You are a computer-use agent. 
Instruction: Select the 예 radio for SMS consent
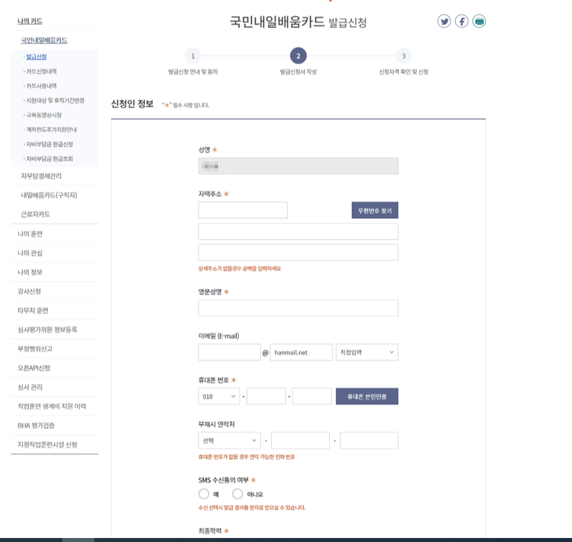(203, 495)
